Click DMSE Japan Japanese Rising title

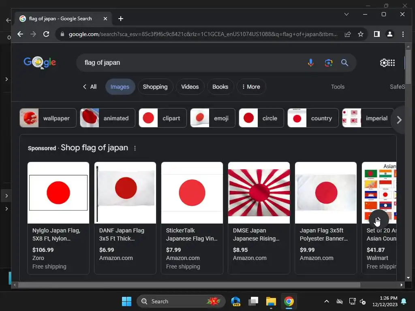click(x=256, y=234)
